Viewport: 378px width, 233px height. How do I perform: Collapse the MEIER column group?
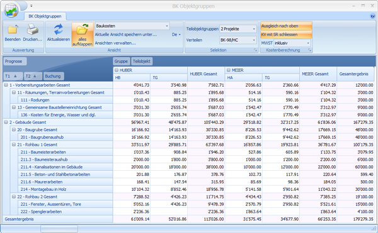click(x=228, y=70)
